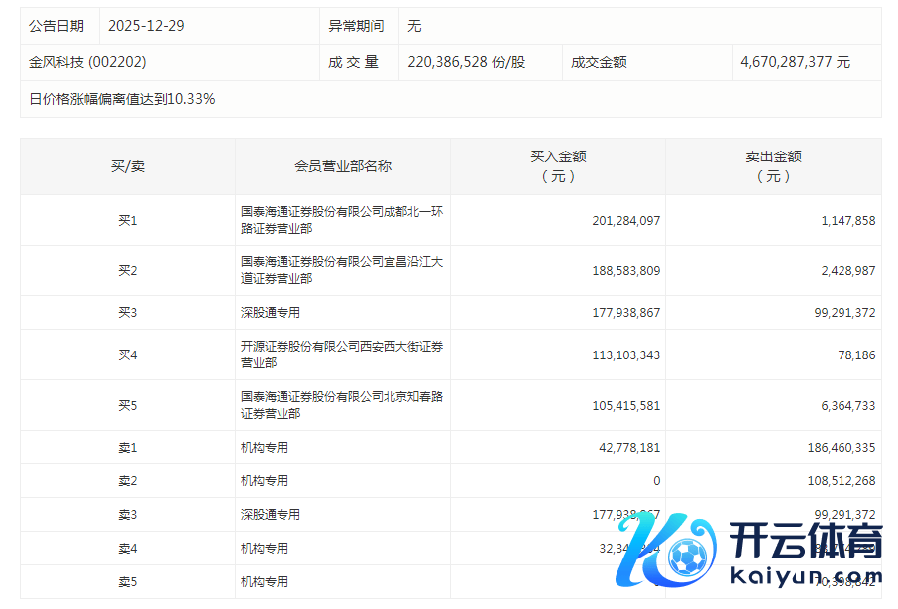Open the 成都北一环路证券营业部 branch name
Screen dimensions: 898x609
[342, 220]
